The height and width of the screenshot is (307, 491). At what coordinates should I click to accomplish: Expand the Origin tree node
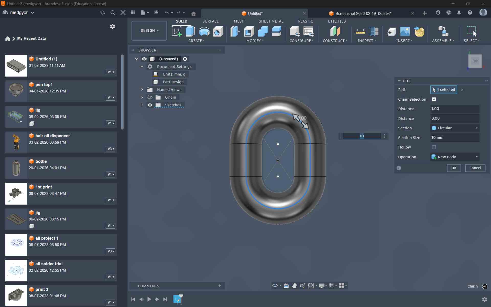(142, 97)
